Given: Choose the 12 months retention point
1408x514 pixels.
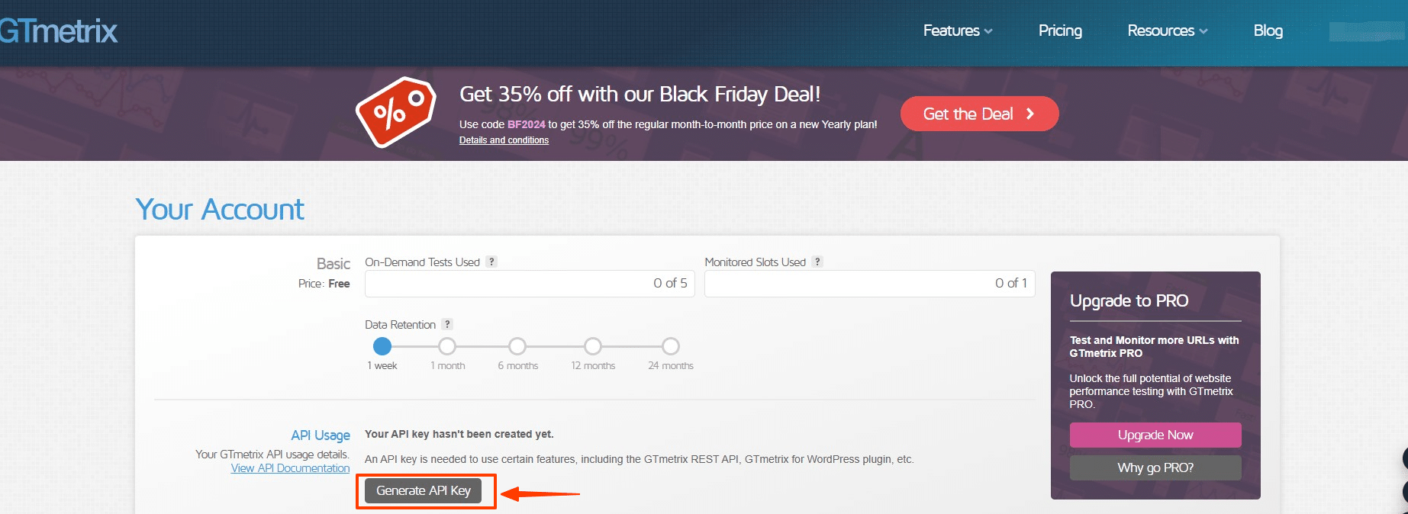Looking at the screenshot, I should tap(593, 346).
